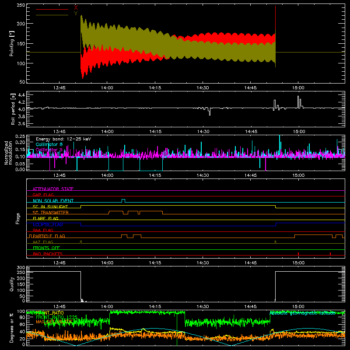The width and height of the screenshot is (350, 350).
Task: Click 14:30 tick under Pointing plot
Action: pyautogui.click(x=203, y=88)
